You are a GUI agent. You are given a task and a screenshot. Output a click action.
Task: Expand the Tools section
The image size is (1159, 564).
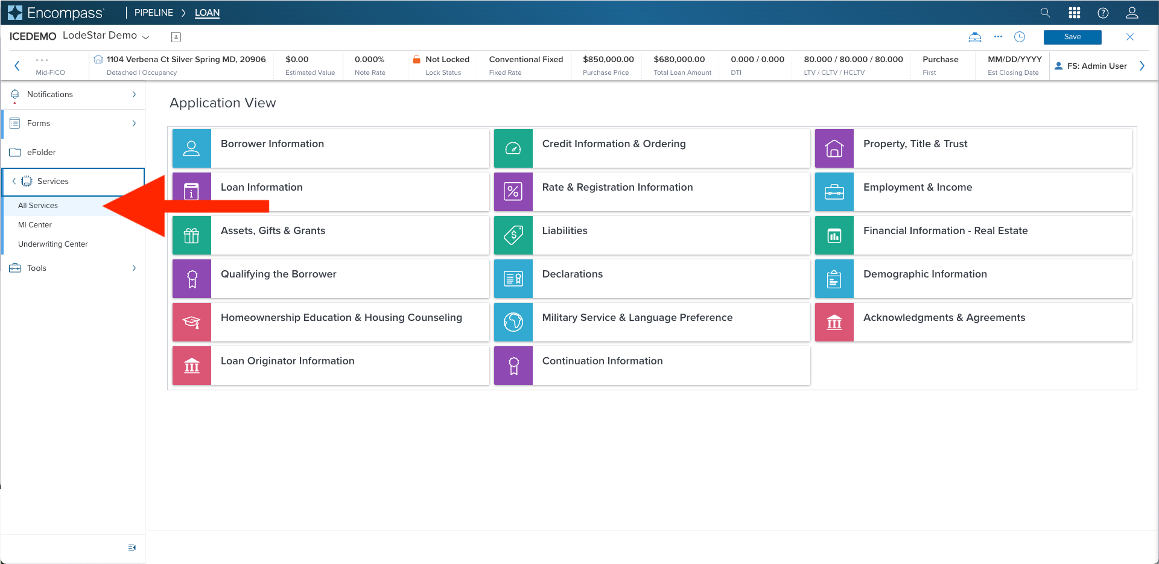134,268
